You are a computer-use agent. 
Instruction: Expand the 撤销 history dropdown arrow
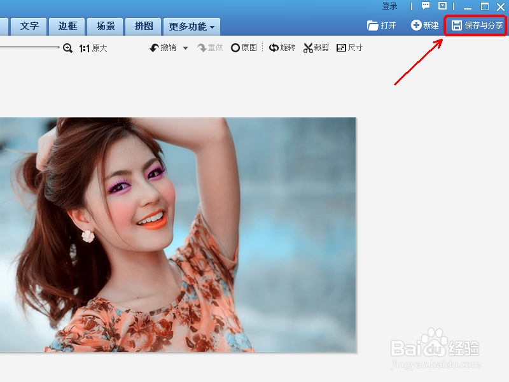185,48
